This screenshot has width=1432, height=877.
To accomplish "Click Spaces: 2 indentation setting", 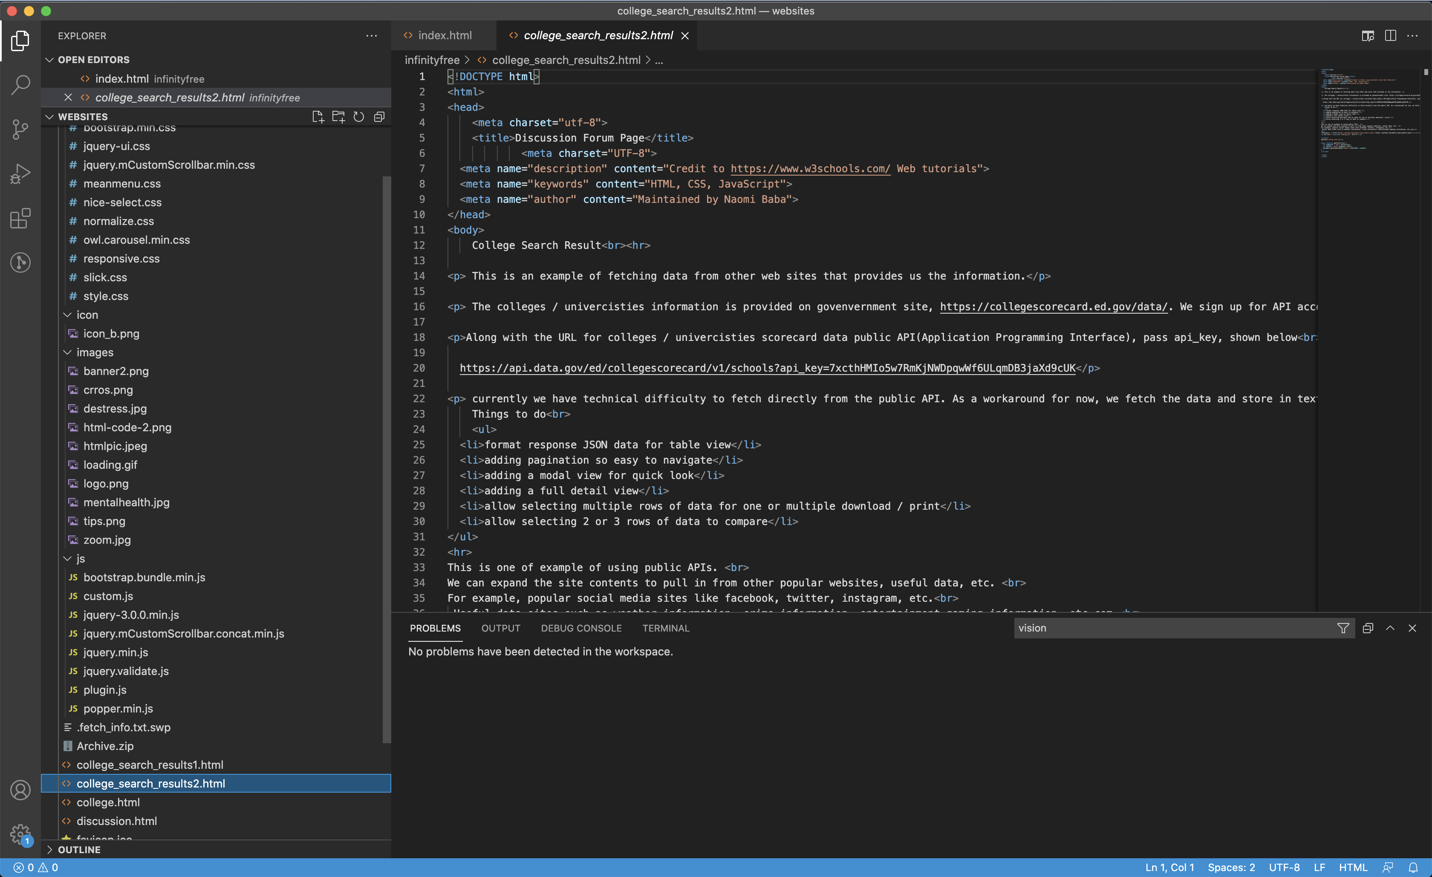I will (x=1231, y=867).
